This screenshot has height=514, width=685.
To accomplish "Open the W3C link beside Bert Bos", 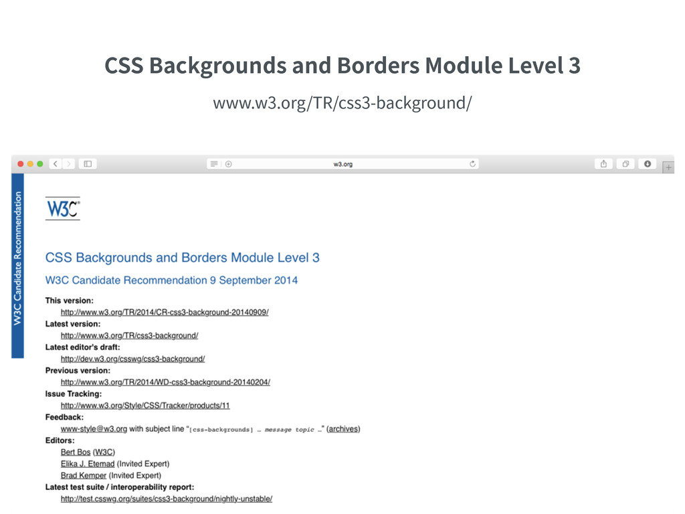I will (x=104, y=452).
